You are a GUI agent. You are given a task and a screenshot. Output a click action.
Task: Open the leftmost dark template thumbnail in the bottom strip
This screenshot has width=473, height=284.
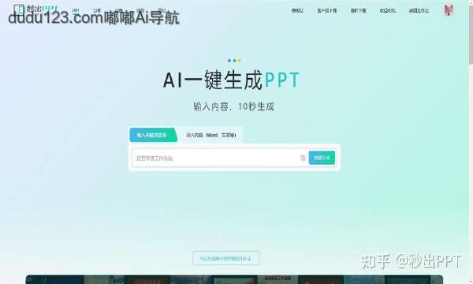(x=55, y=280)
